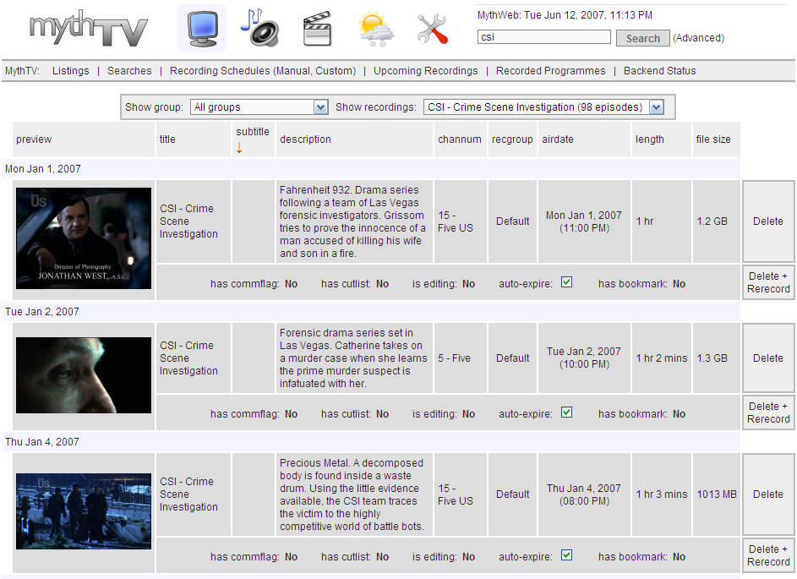Click the MythTV logo
This screenshot has height=579, width=797.
89,29
